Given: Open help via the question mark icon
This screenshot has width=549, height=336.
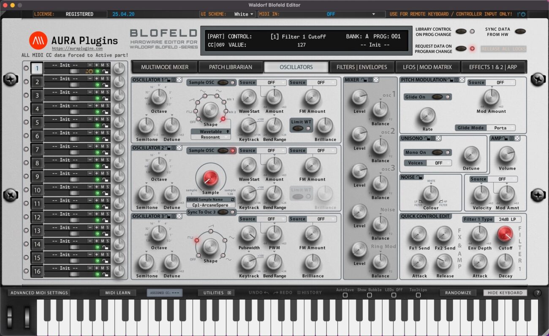Looking at the screenshot, I should (538, 293).
